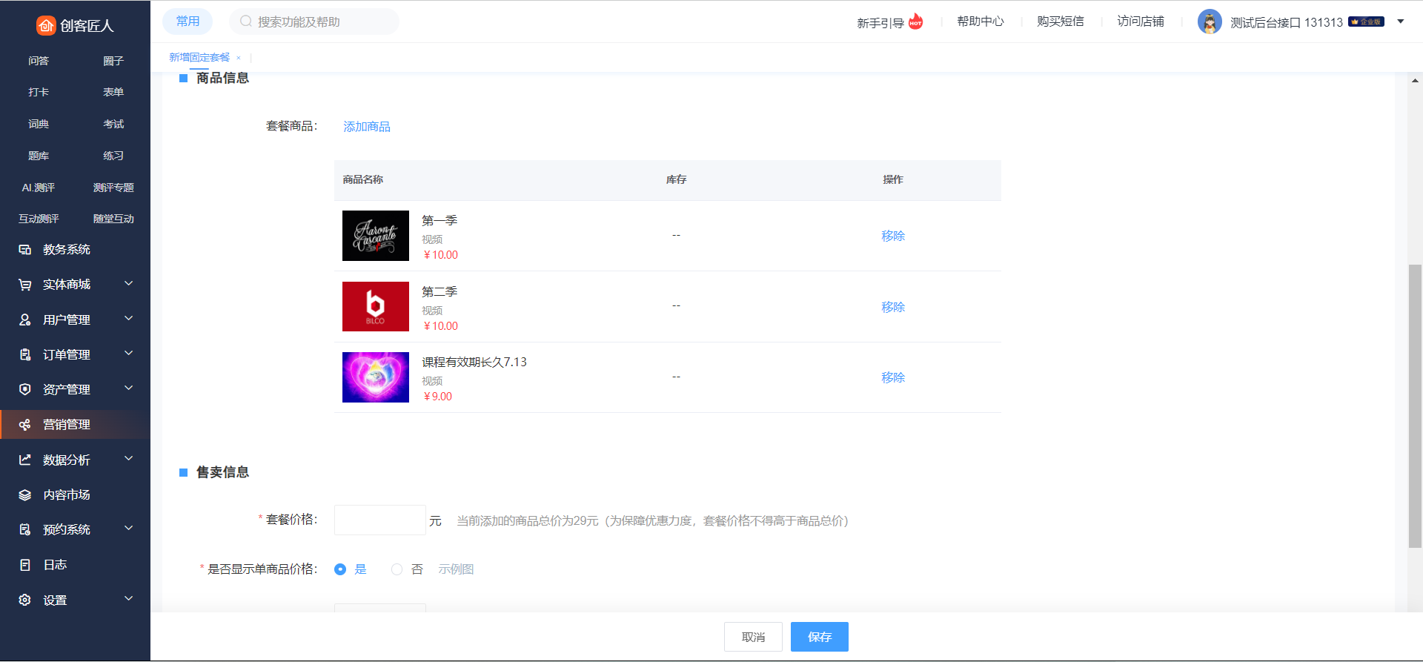Switch to the 常用 tab
Viewport: 1423px width, 662px height.
pyautogui.click(x=188, y=21)
